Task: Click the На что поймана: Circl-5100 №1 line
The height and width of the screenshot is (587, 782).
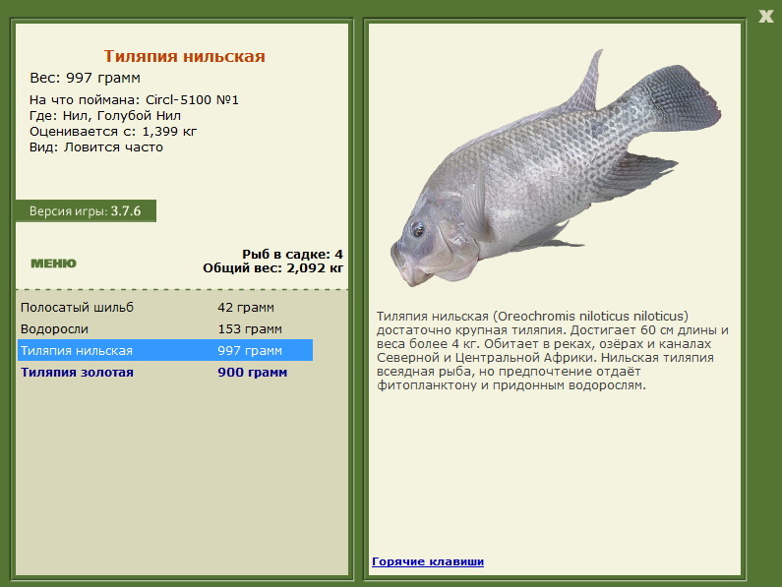Action: click(134, 100)
